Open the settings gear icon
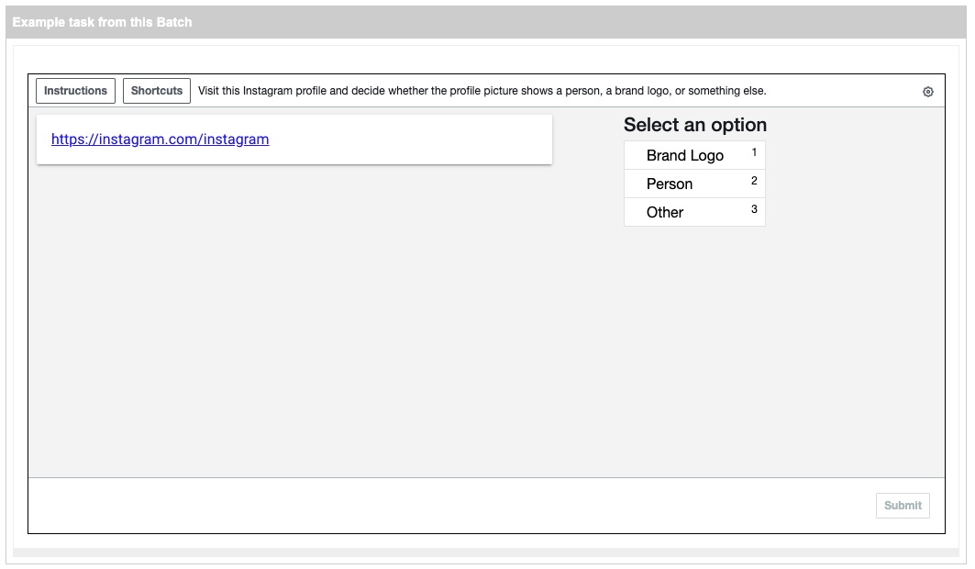 (928, 92)
